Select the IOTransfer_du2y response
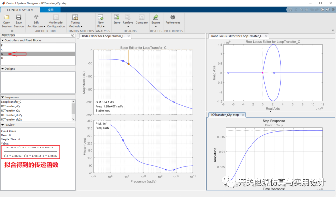336x197 pixels. click(36, 115)
